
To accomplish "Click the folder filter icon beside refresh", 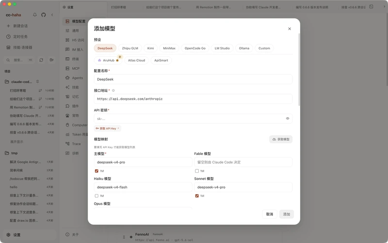I will (x=51, y=60).
